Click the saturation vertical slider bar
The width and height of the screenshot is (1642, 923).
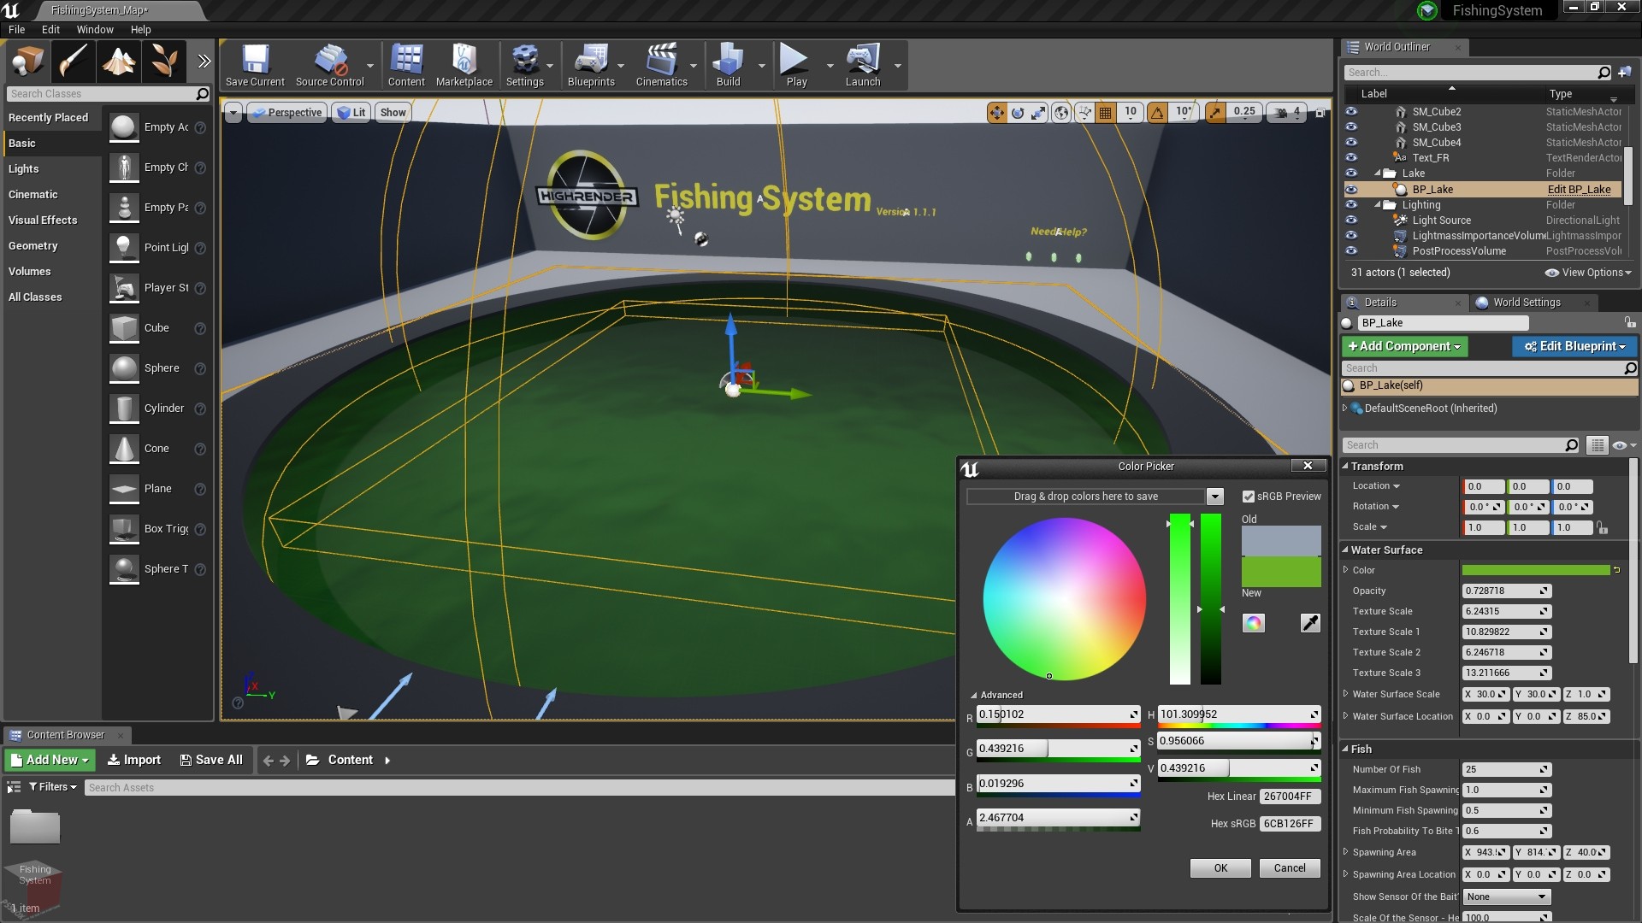(1179, 599)
